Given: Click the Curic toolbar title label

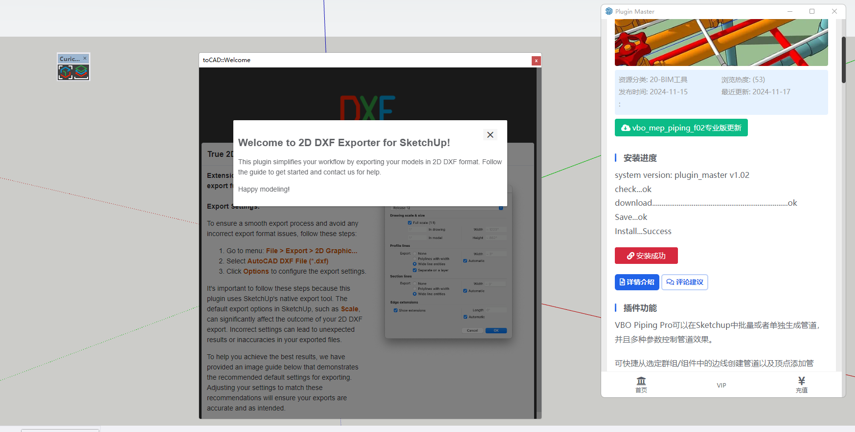Looking at the screenshot, I should 69,59.
